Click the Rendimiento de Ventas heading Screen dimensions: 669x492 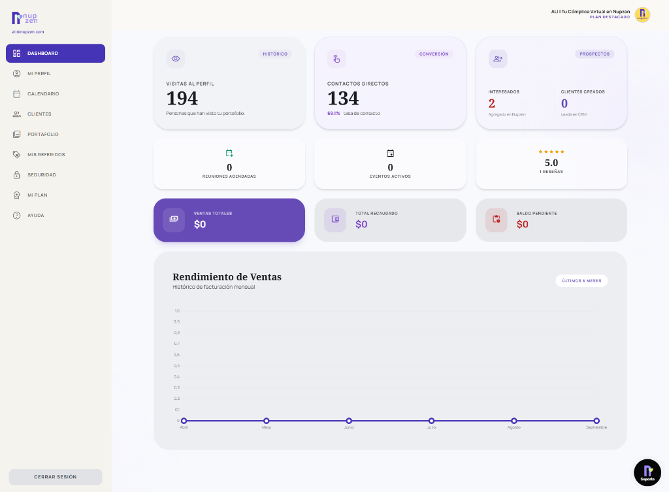(227, 277)
